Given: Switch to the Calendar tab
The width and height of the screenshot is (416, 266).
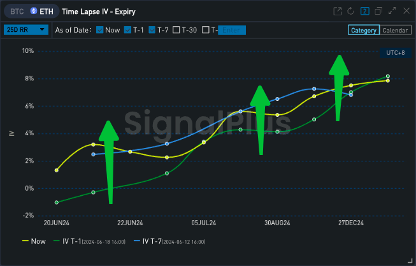Looking at the screenshot, I should pos(396,30).
